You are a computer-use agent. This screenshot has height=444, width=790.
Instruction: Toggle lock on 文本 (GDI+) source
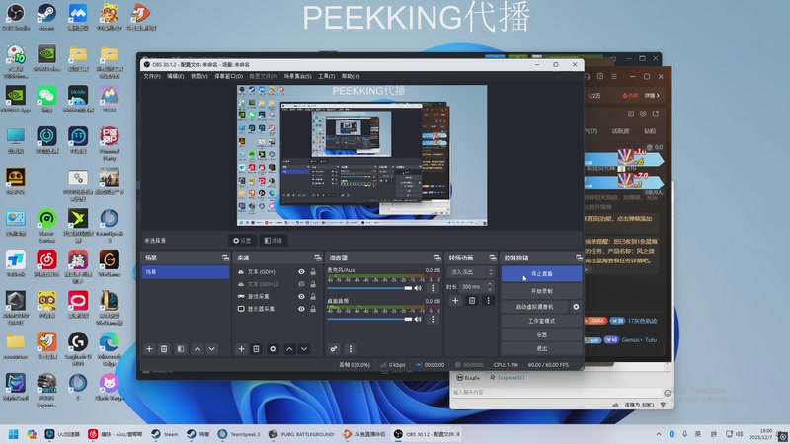coord(313,272)
